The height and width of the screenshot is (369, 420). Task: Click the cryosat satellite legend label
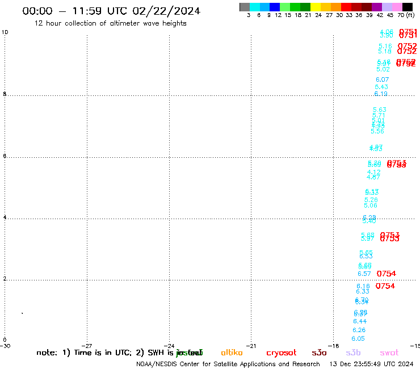tap(282, 353)
